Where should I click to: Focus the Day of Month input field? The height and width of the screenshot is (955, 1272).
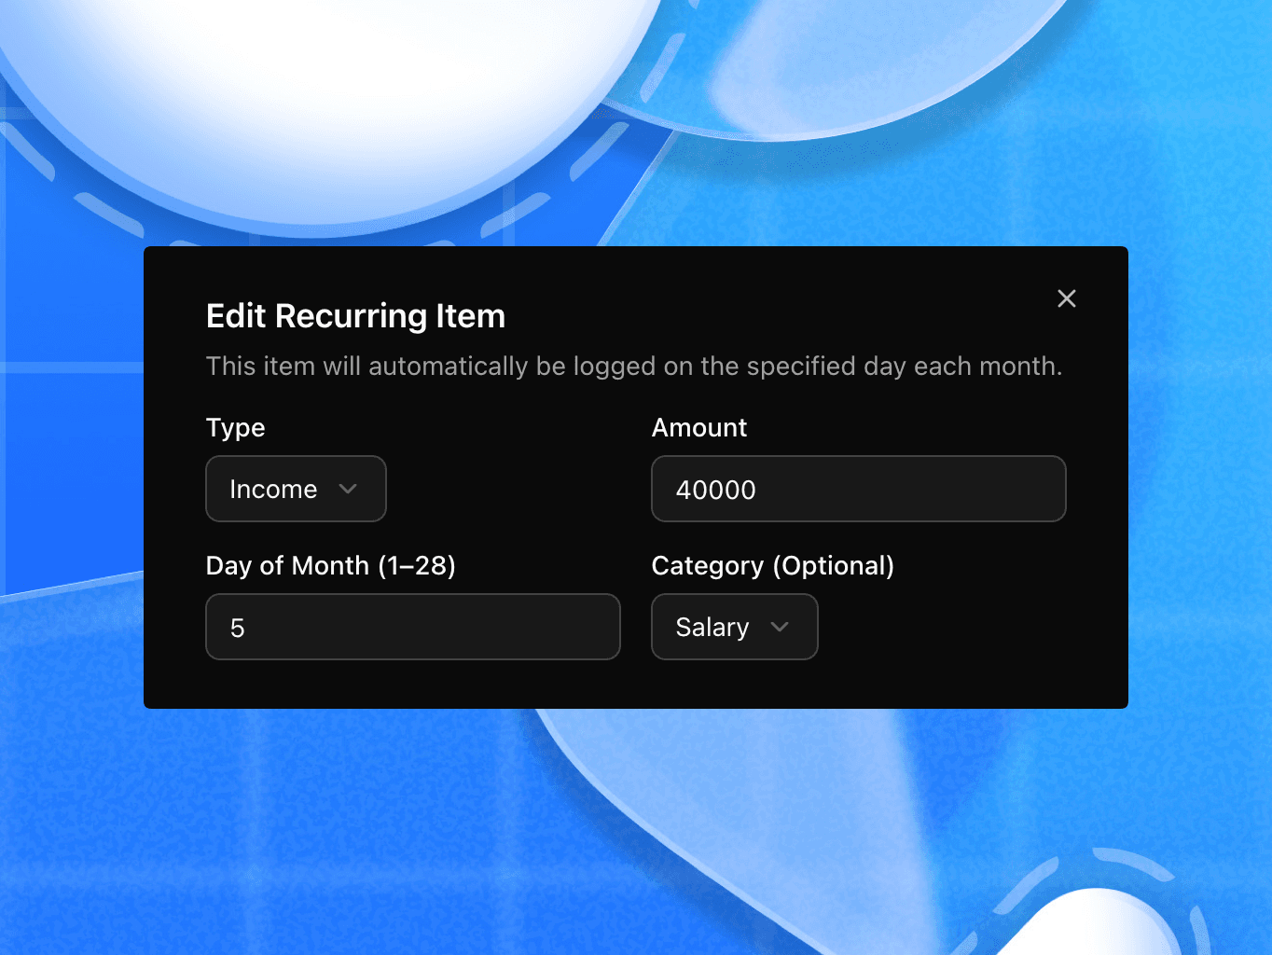click(x=413, y=627)
